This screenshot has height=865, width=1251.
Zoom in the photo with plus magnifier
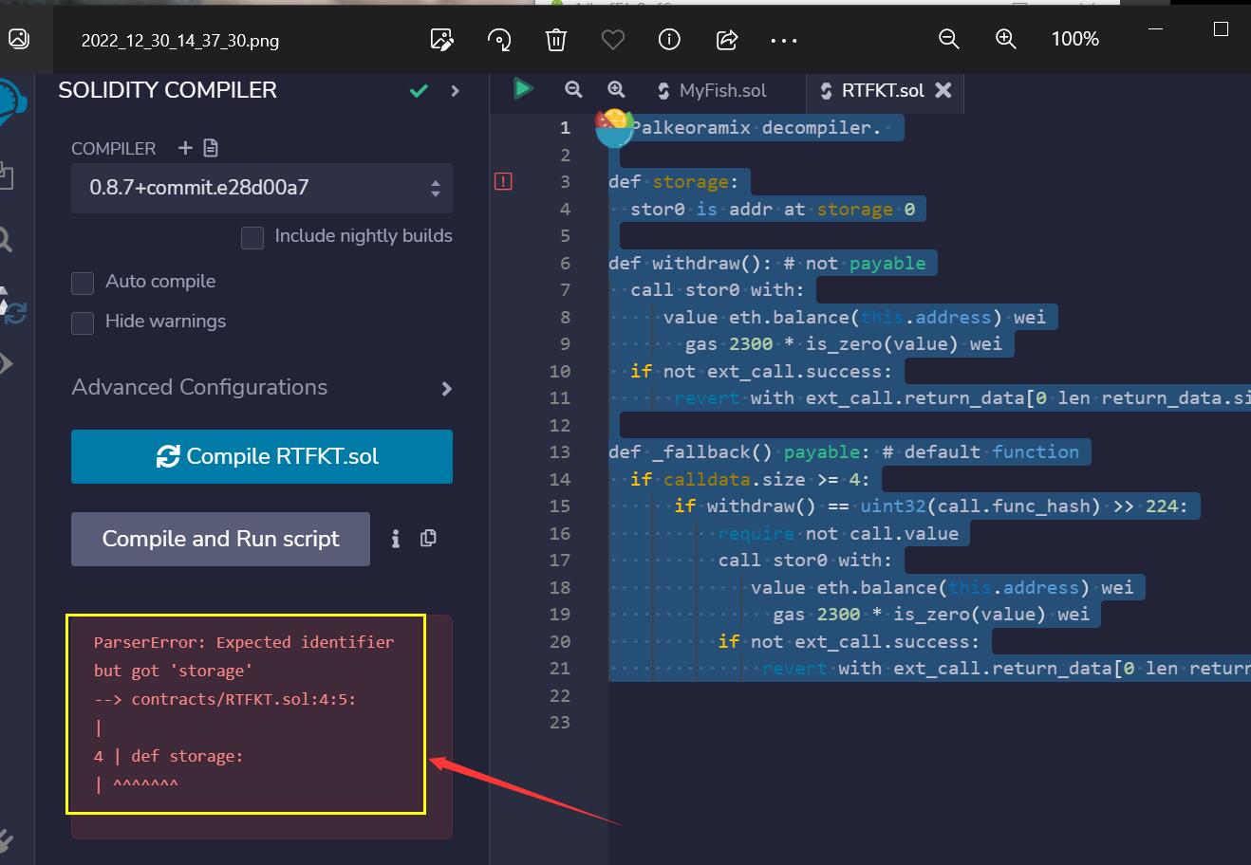coord(1005,39)
